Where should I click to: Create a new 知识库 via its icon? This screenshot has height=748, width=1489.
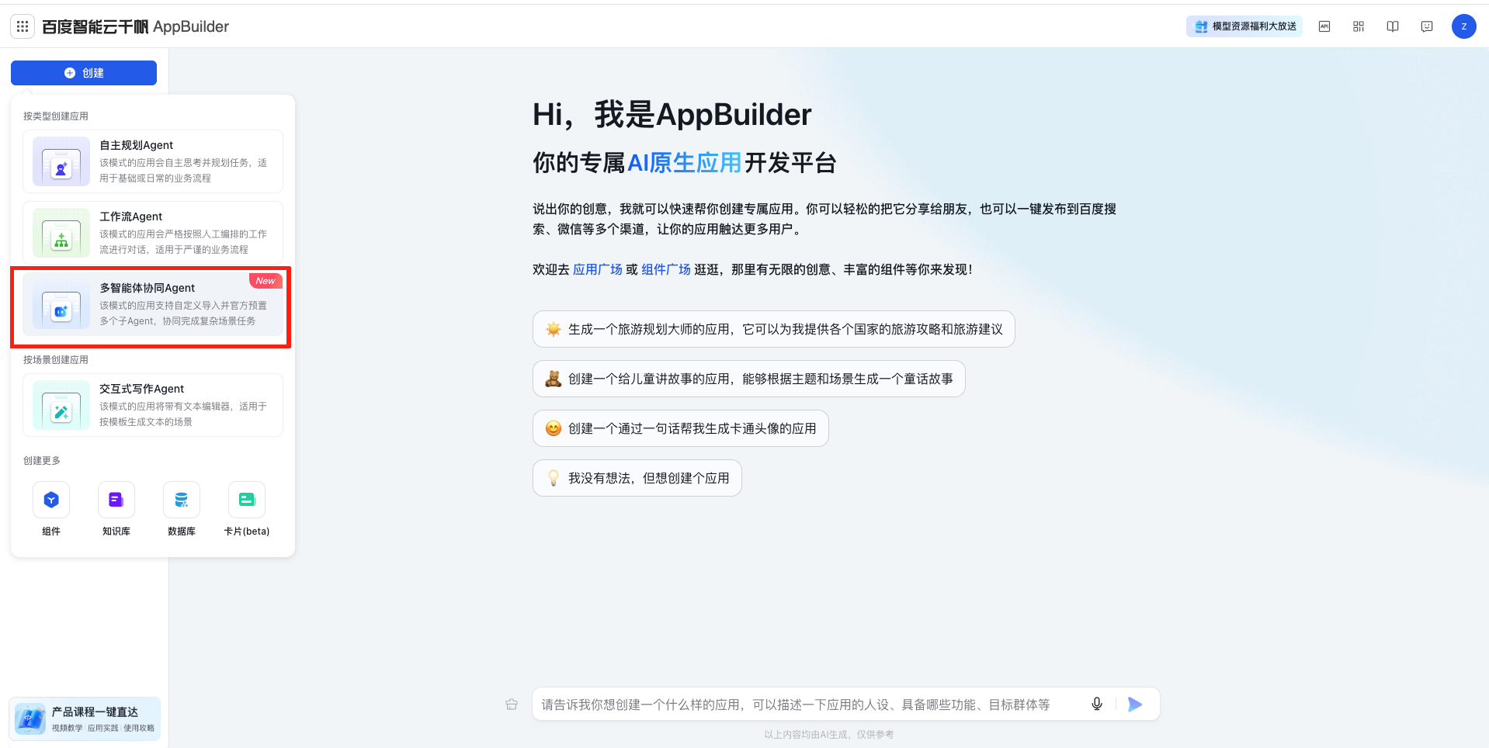click(116, 500)
